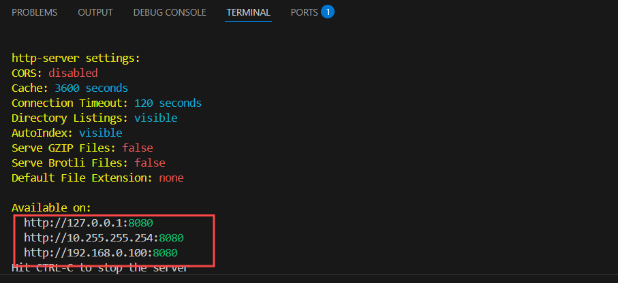Open the PORTS tab
Viewport: 618px width, 283px height.
(304, 13)
